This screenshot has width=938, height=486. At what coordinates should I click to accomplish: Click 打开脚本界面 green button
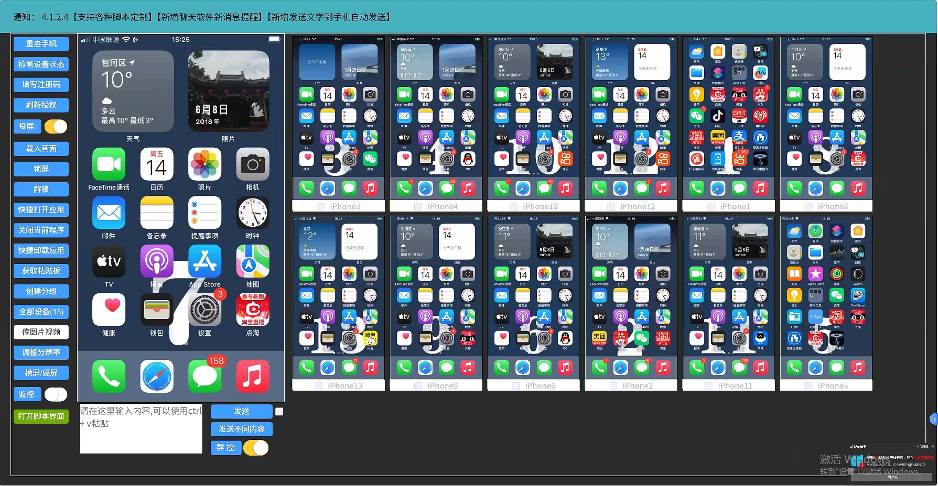[x=41, y=416]
